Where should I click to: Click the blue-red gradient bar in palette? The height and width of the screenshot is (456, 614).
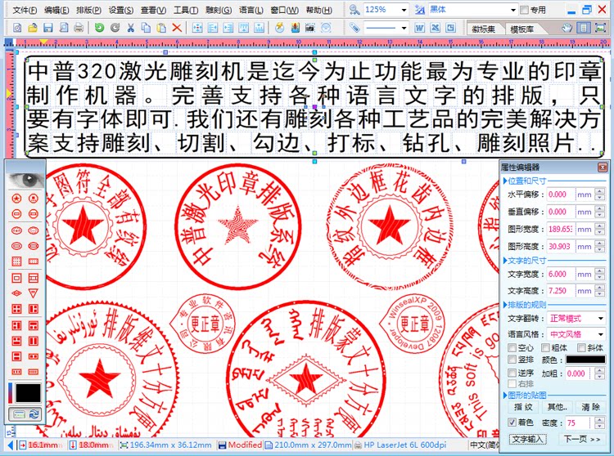(x=11, y=393)
